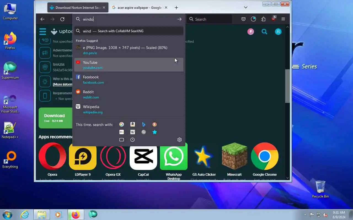Select the Notepad++ desktop icon
Screen dimensions: 353x220
pos(10,130)
